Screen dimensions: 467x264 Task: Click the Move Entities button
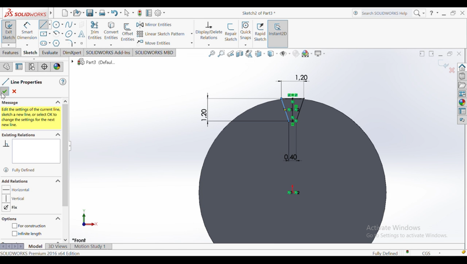(x=154, y=43)
